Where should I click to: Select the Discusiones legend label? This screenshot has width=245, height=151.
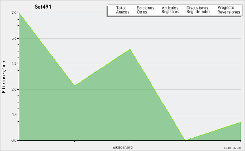[197, 8]
